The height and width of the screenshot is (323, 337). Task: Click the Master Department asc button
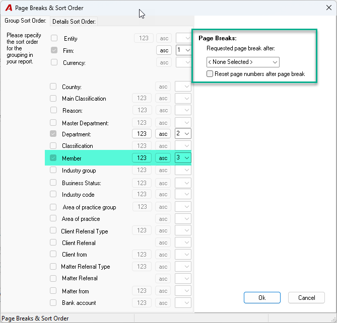tap(163, 123)
